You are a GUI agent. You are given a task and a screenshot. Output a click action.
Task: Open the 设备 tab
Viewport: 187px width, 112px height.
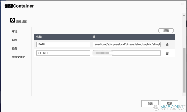point(15,49)
